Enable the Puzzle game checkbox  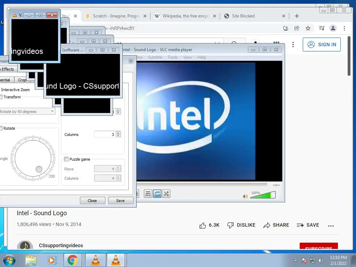(66, 159)
